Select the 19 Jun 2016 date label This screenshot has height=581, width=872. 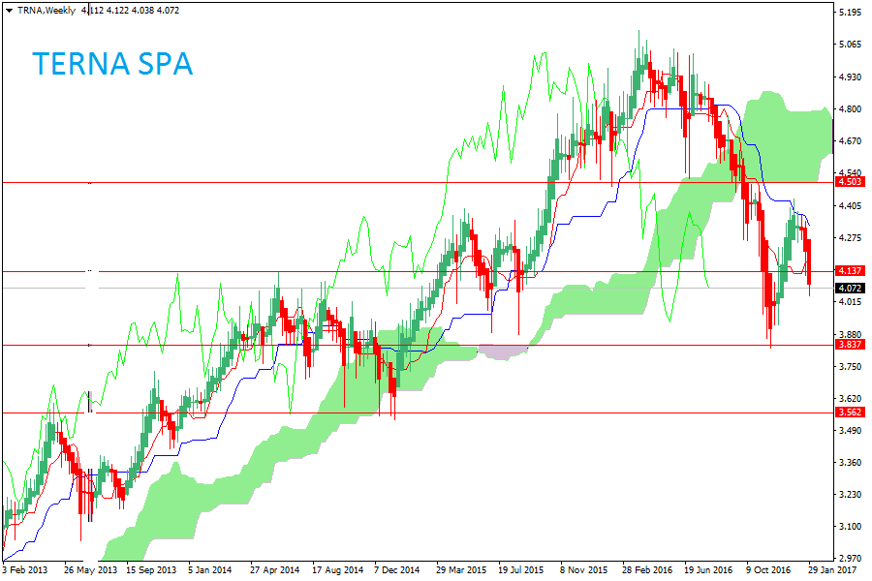[708, 570]
